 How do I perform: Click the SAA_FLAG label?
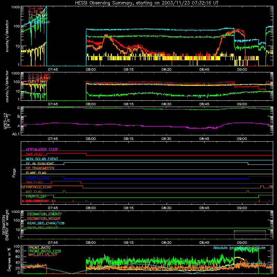click(x=34, y=182)
